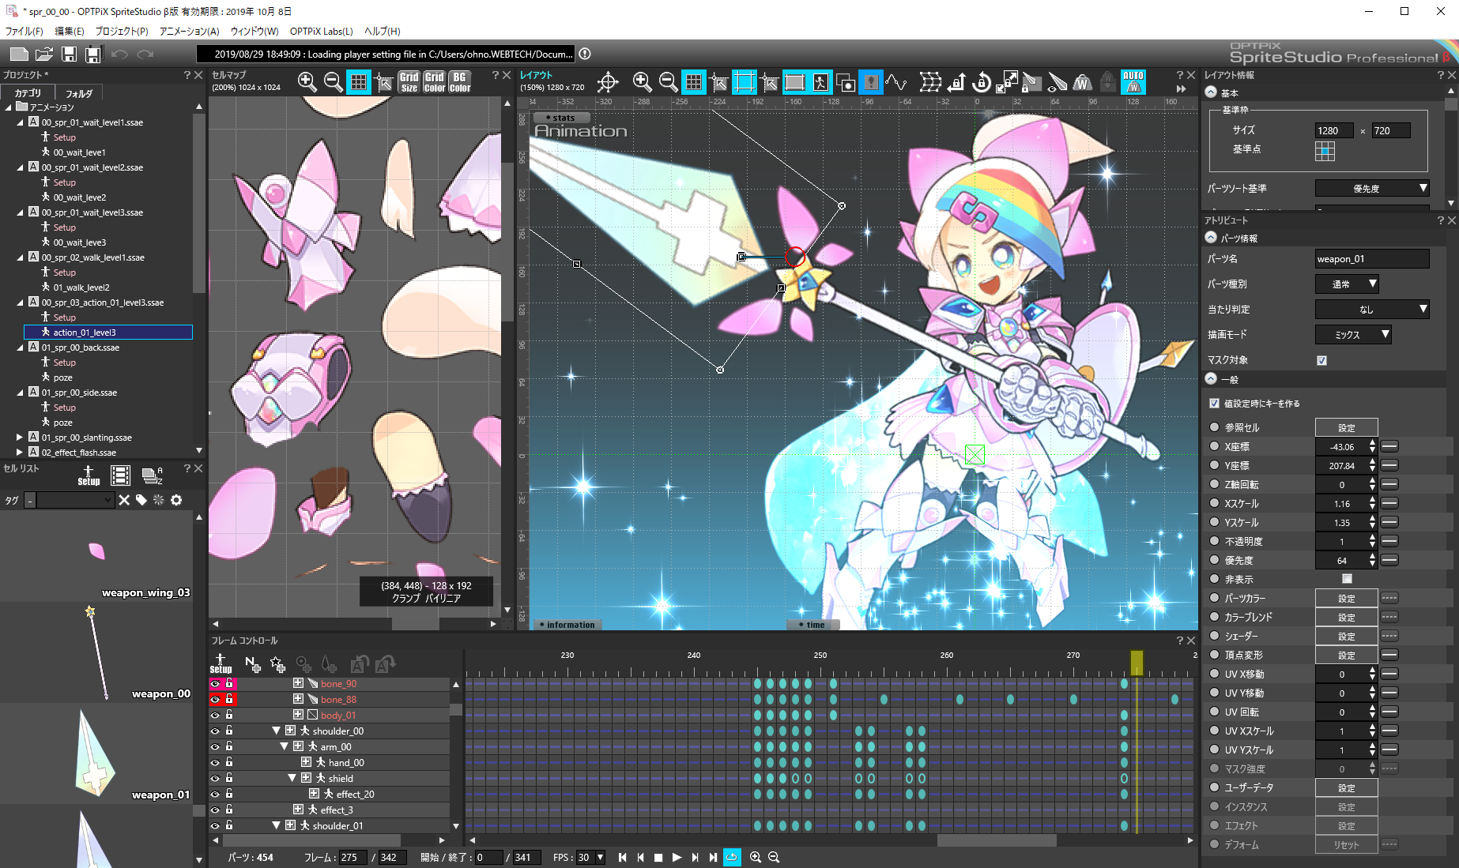The image size is (1459, 868).
Task: Toggle the マスク対象 checkbox
Action: pos(1321,360)
